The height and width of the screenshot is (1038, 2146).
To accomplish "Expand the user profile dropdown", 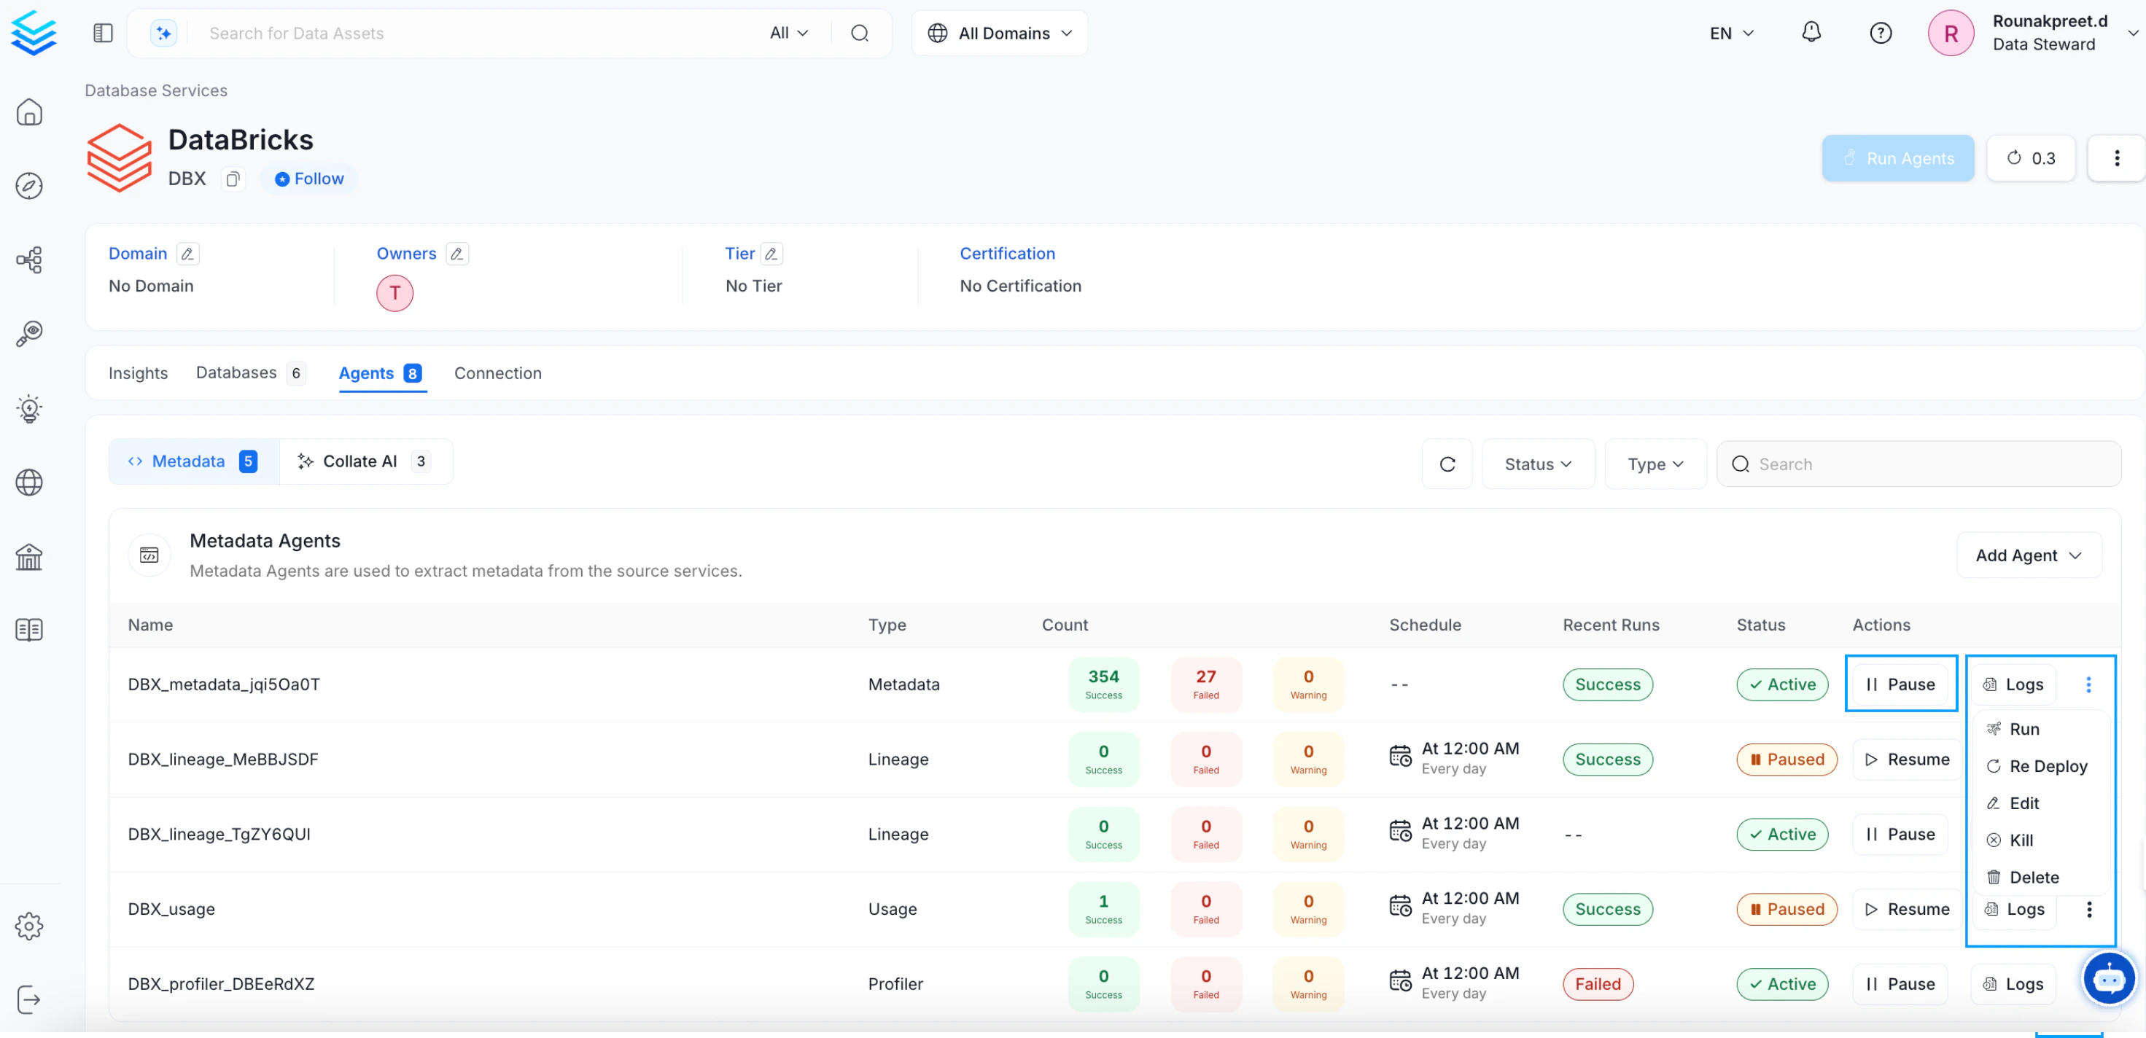I will (2132, 34).
